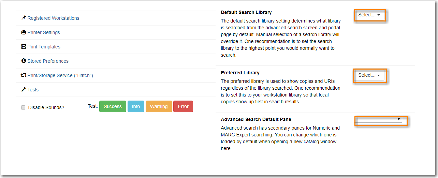Play the orange Warning test sound
Viewport: 438px width, 178px height.
pyautogui.click(x=159, y=106)
